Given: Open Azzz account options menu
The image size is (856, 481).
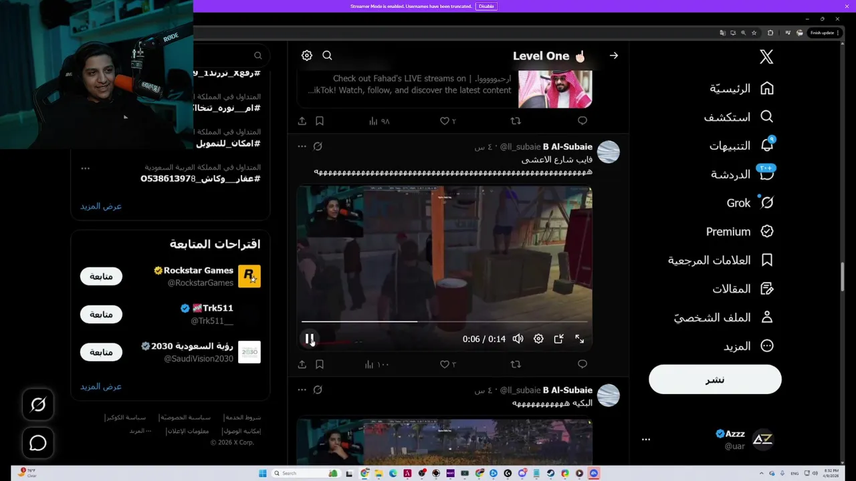Looking at the screenshot, I should point(646,439).
